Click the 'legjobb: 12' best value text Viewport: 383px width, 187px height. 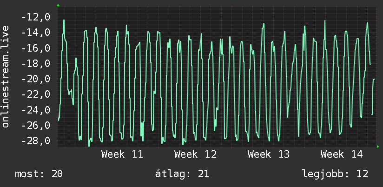pos(335,174)
